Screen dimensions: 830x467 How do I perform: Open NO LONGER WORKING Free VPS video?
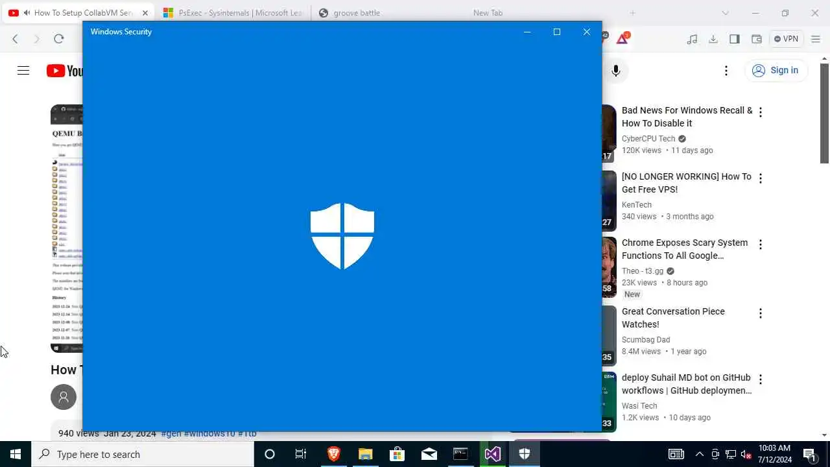tap(687, 183)
